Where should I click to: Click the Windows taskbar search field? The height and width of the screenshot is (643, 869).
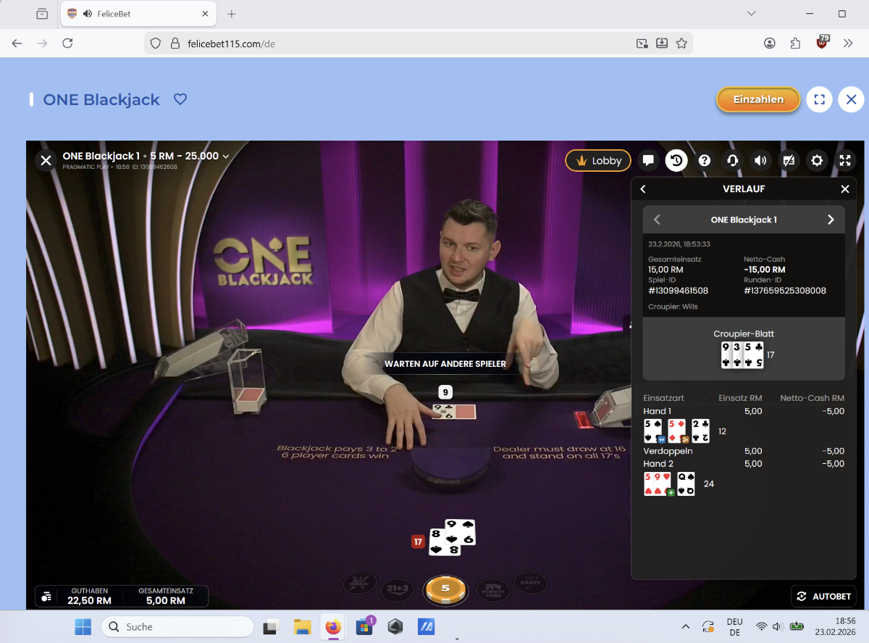(177, 626)
